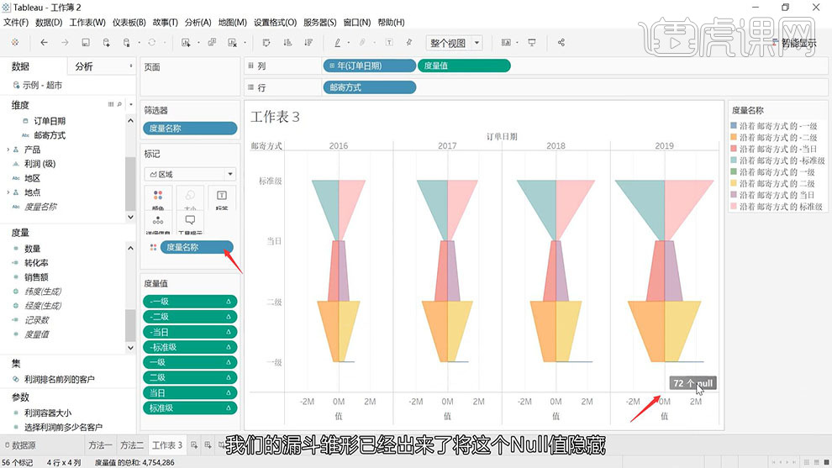Image resolution: width=832 pixels, height=468 pixels.
Task: Click the Fix axes pin icon
Action: point(409,43)
